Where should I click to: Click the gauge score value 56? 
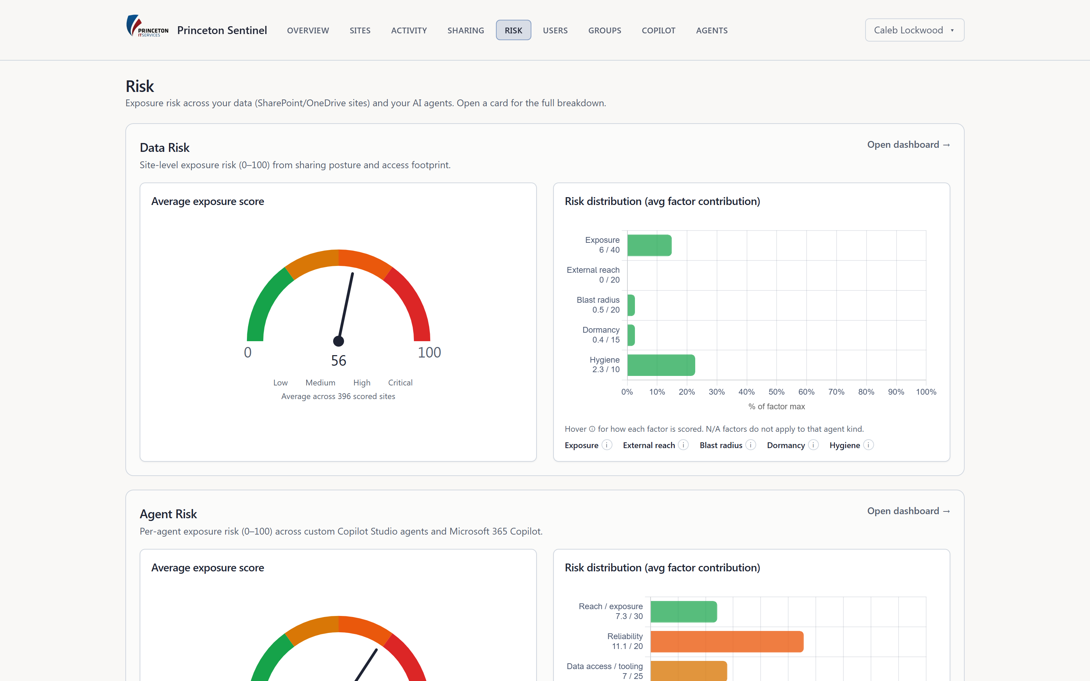point(339,360)
